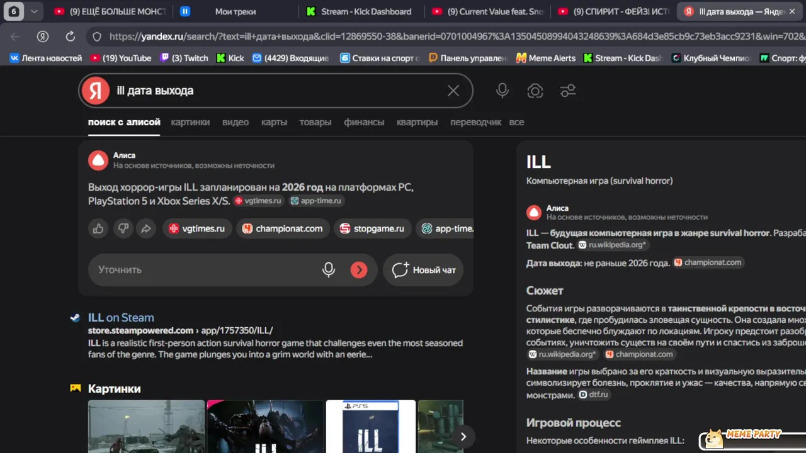Open app-time source chip in chip row
Image resolution: width=806 pixels, height=453 pixels.
point(445,228)
